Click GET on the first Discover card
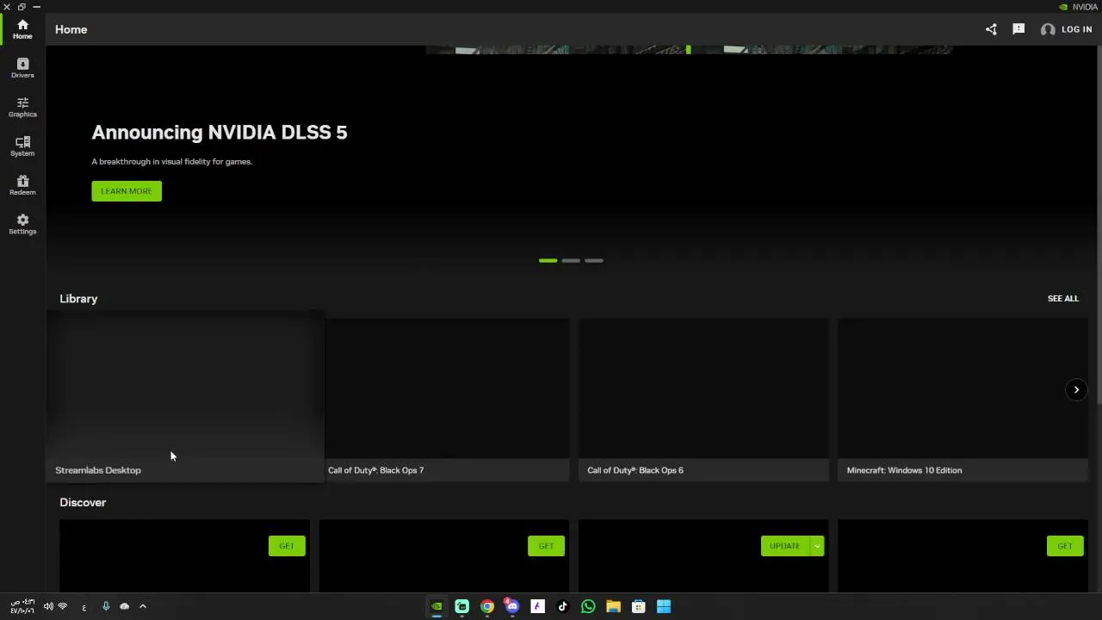This screenshot has width=1102, height=620. click(287, 546)
